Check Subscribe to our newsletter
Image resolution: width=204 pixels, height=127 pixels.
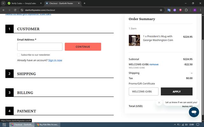point(19,55)
